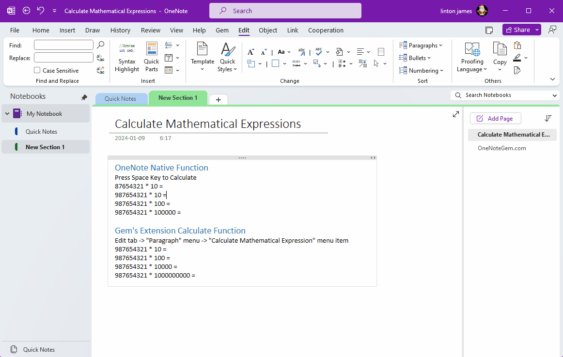Open the Search Notebooks scope dropdown

pyautogui.click(x=554, y=95)
